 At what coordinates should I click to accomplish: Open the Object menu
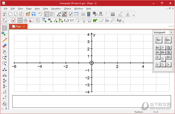pyautogui.click(x=67, y=8)
